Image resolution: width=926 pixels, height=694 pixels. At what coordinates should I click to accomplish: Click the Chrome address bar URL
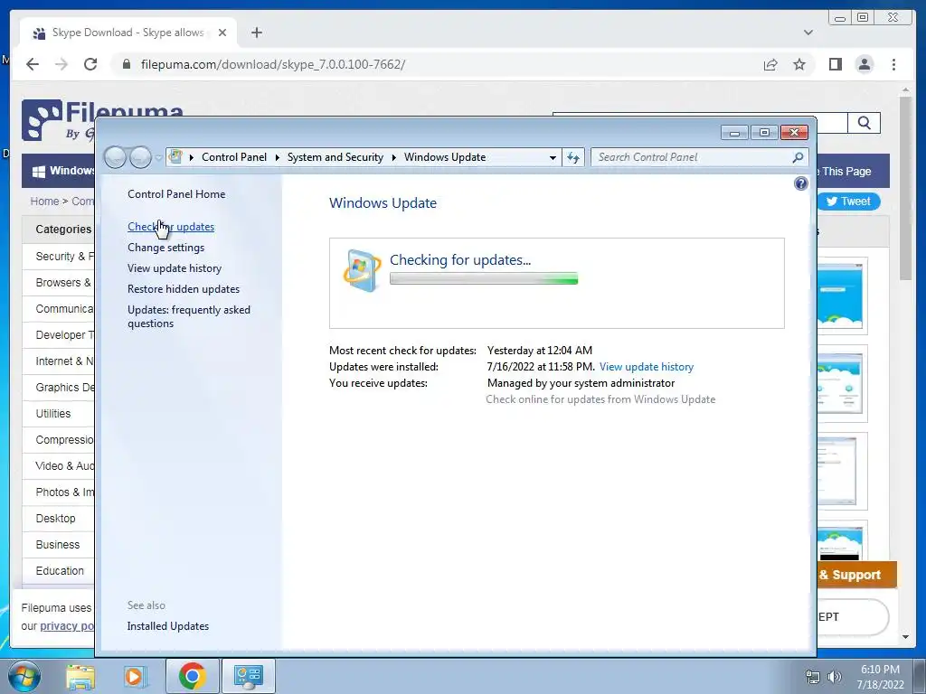pyautogui.click(x=273, y=64)
